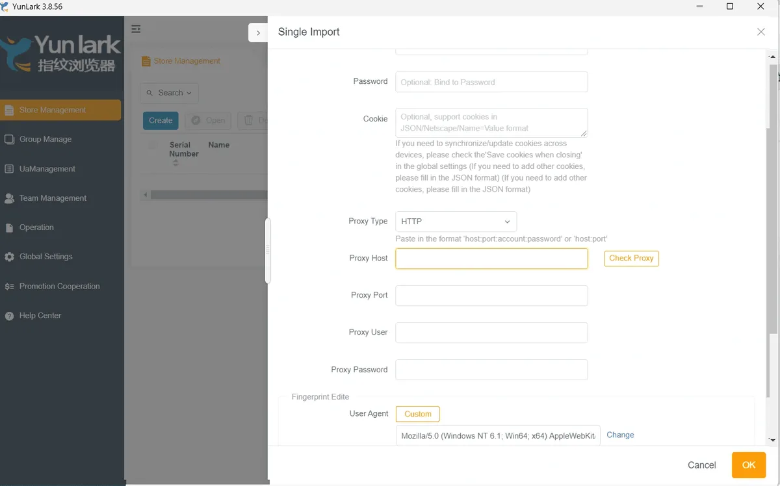Click the Operation document icon
The height and width of the screenshot is (486, 780).
(9, 227)
